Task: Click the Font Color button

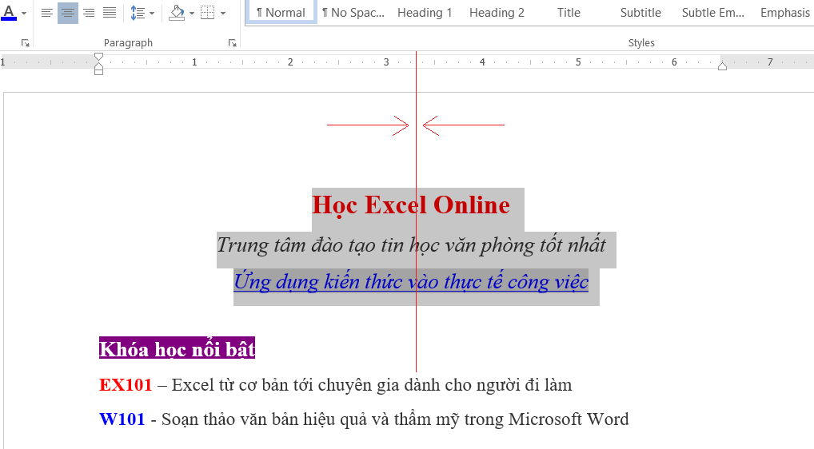Action: [x=9, y=13]
